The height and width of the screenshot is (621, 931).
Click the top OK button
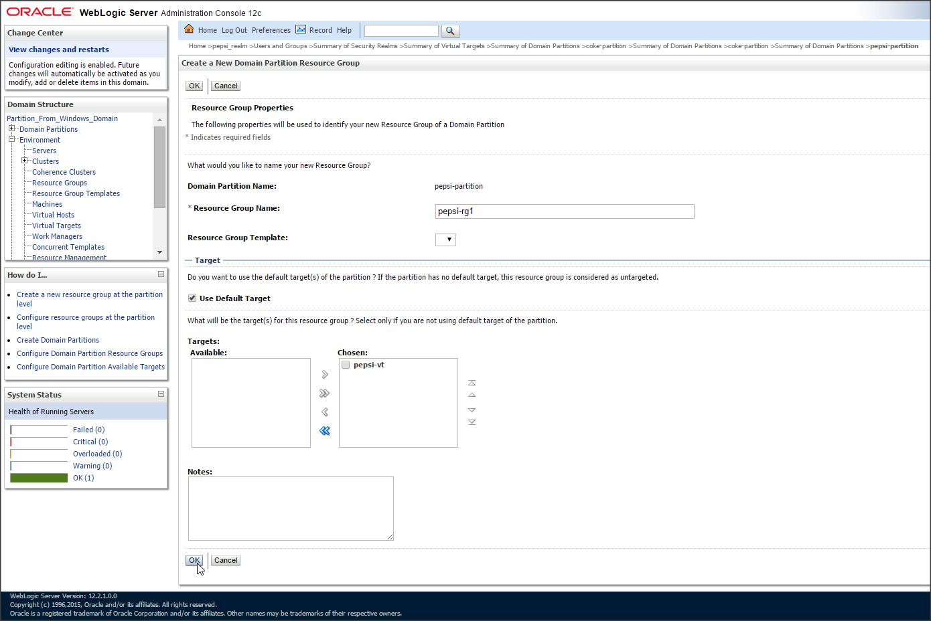click(194, 86)
